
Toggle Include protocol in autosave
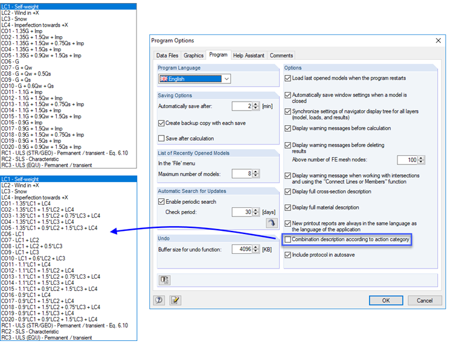287,255
